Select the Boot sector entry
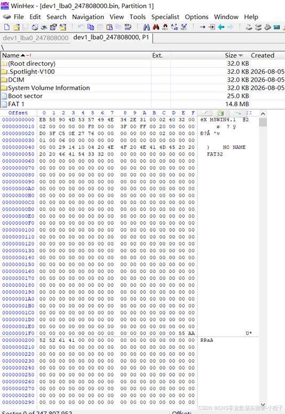The height and width of the screenshot is (414, 285). coord(142,96)
